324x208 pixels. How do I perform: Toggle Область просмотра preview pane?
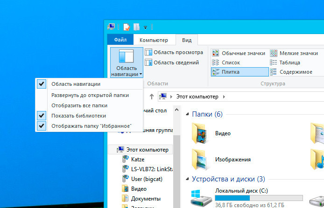174,53
